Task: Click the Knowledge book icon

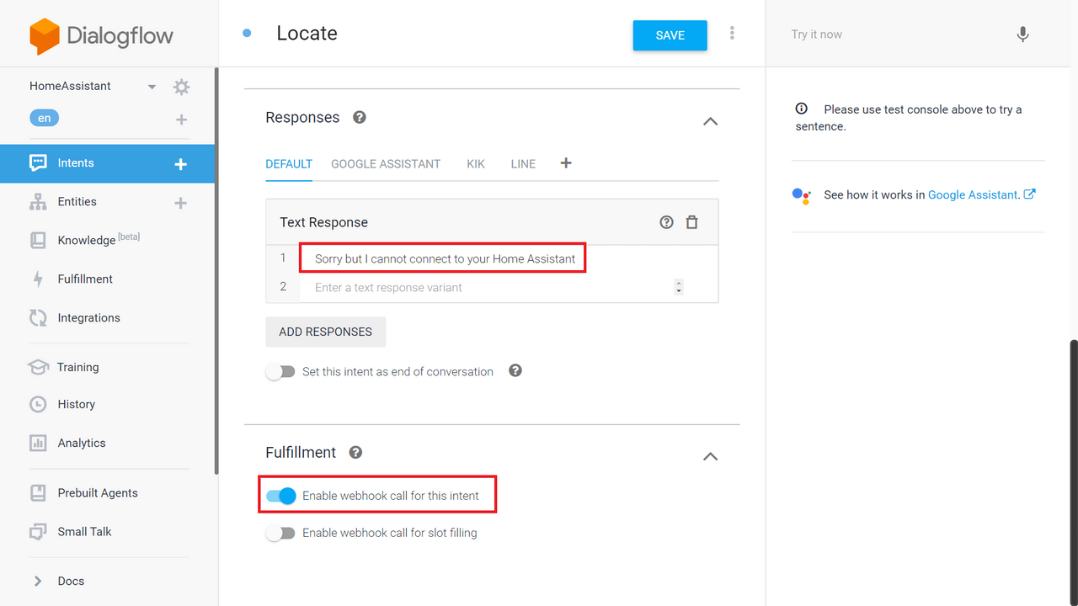Action: click(38, 241)
